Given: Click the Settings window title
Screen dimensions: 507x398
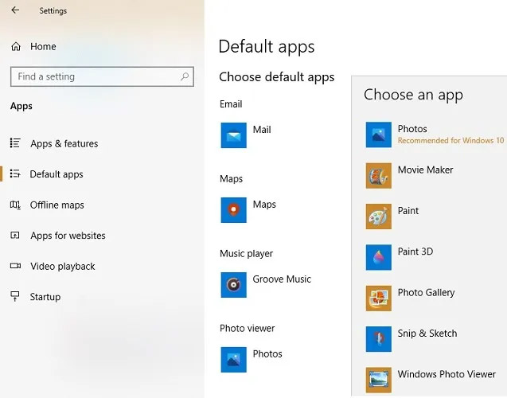Looking at the screenshot, I should pos(53,10).
